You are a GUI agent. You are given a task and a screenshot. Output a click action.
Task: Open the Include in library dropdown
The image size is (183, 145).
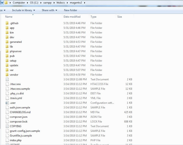pyautogui.click(x=23, y=10)
